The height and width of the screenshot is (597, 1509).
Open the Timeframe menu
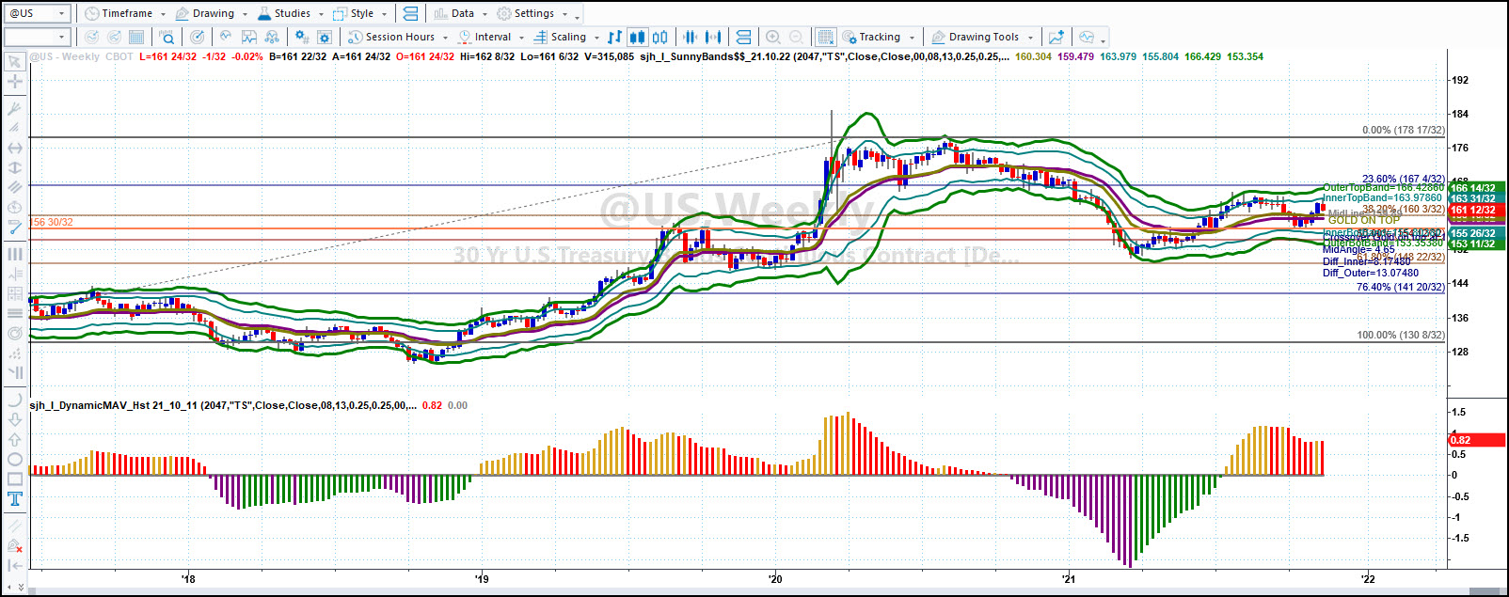119,13
